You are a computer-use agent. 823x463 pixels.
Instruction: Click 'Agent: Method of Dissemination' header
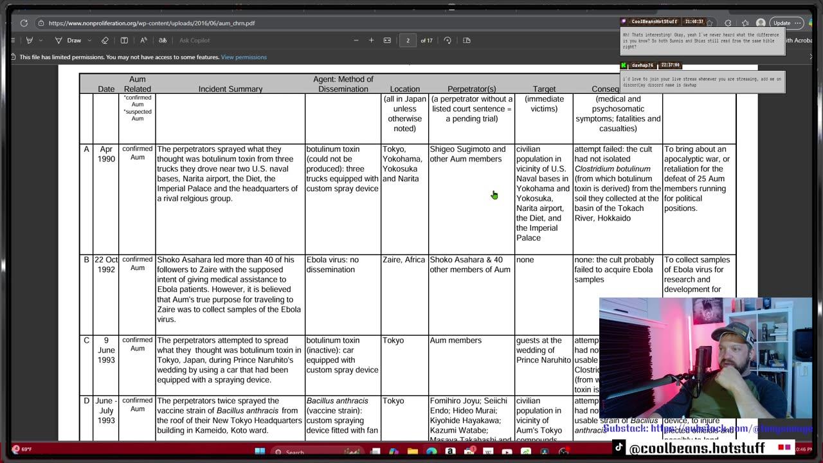(343, 84)
